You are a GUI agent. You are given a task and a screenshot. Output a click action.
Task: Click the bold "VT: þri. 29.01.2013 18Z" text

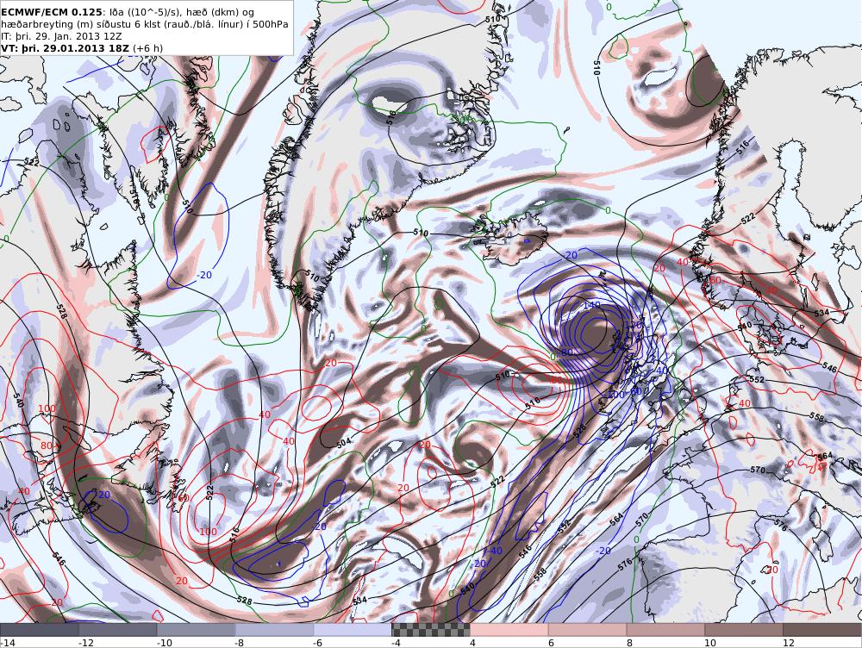point(66,48)
